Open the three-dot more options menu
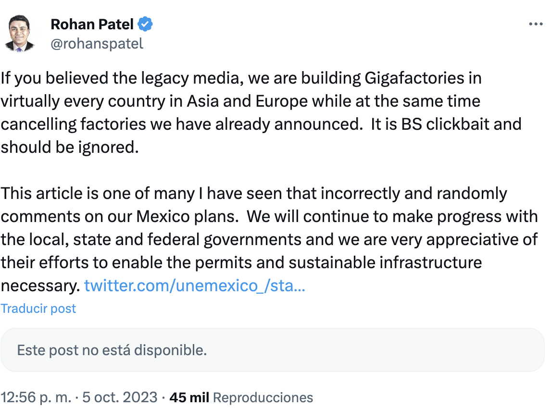Screen dimensions: 551x420 click(x=536, y=25)
